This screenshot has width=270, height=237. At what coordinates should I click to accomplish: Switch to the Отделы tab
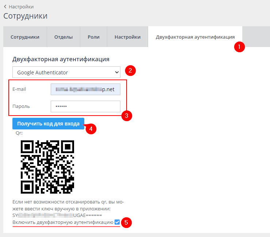point(63,37)
